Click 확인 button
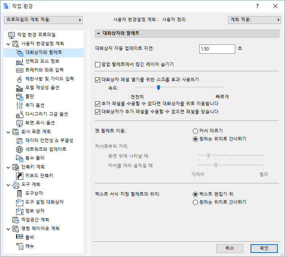Image resolution: width=285 pixels, height=257 pixels. (264, 248)
